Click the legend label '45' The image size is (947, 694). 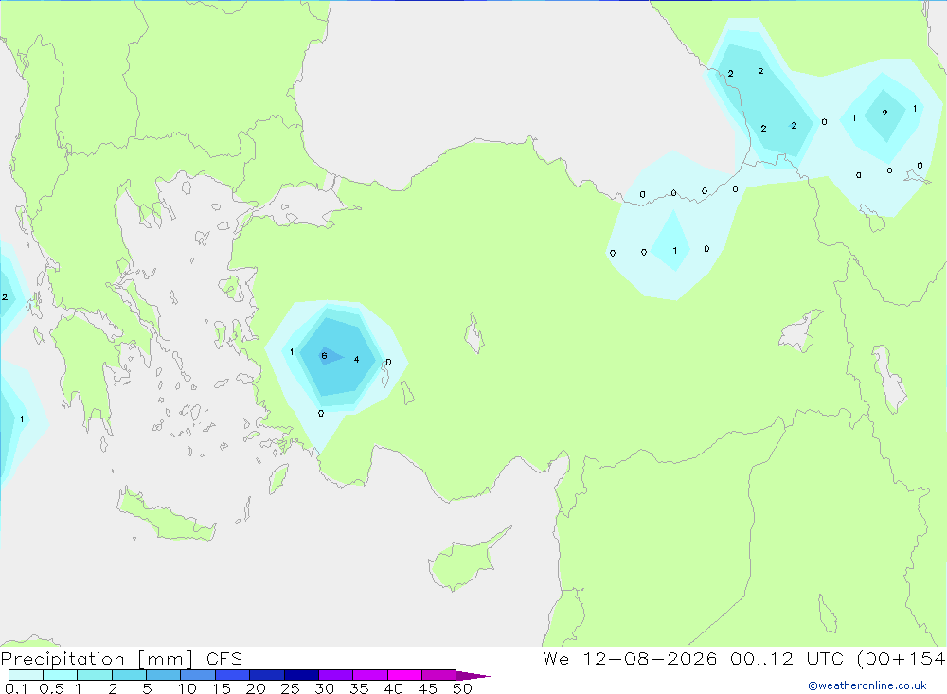[x=428, y=688]
